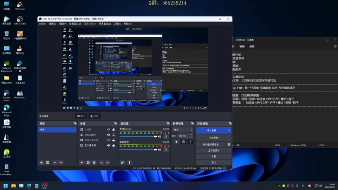
Task: Open 桌面音频 channel three-dot options
Action: (x=166, y=150)
